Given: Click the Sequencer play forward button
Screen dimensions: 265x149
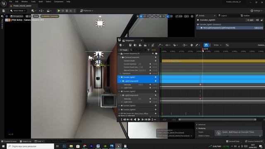Looking at the screenshot, I should click(x=139, y=120).
